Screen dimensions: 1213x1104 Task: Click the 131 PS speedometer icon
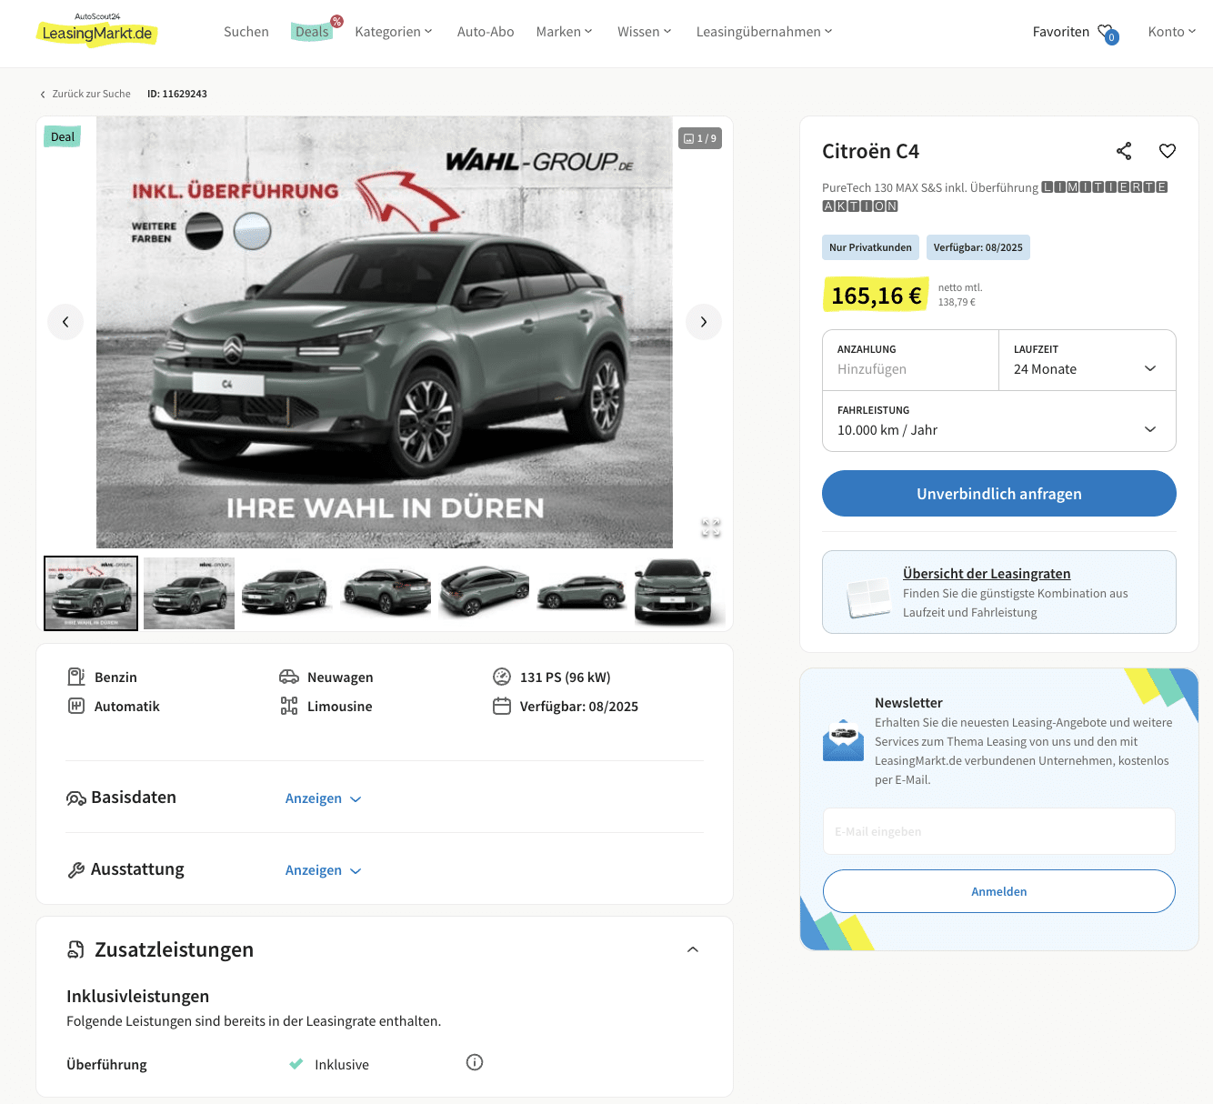pos(502,677)
